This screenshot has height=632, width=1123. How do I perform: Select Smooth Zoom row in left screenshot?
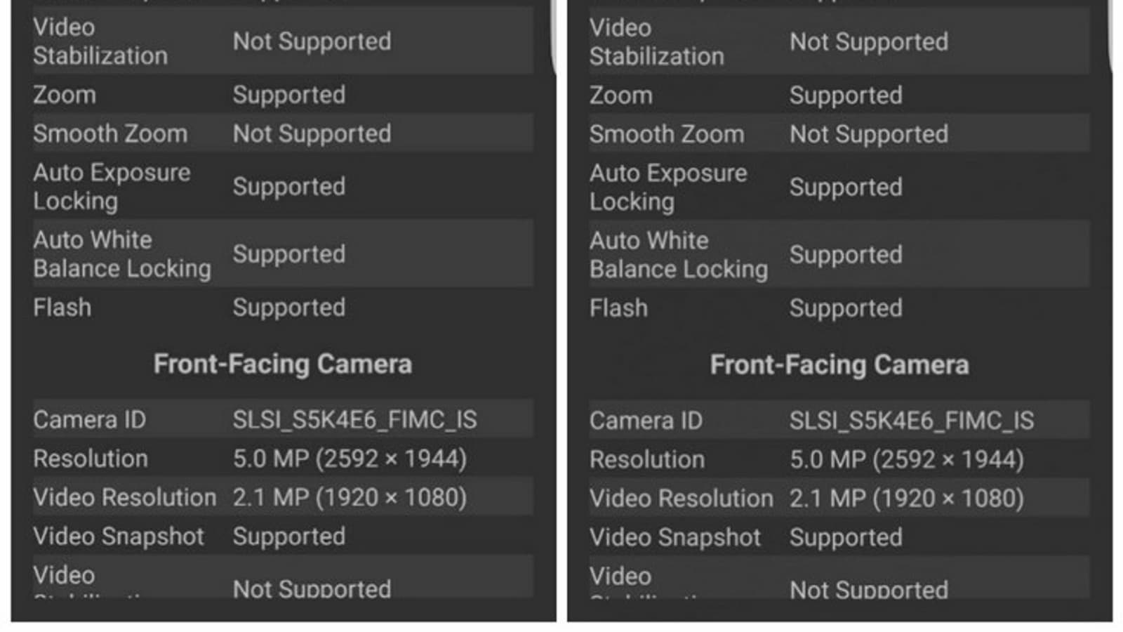pyautogui.click(x=282, y=133)
